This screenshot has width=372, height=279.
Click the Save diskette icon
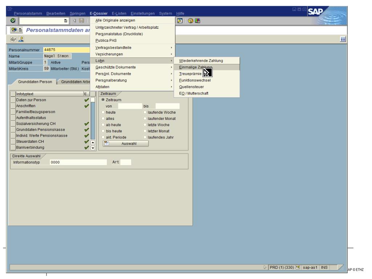coord(82,21)
